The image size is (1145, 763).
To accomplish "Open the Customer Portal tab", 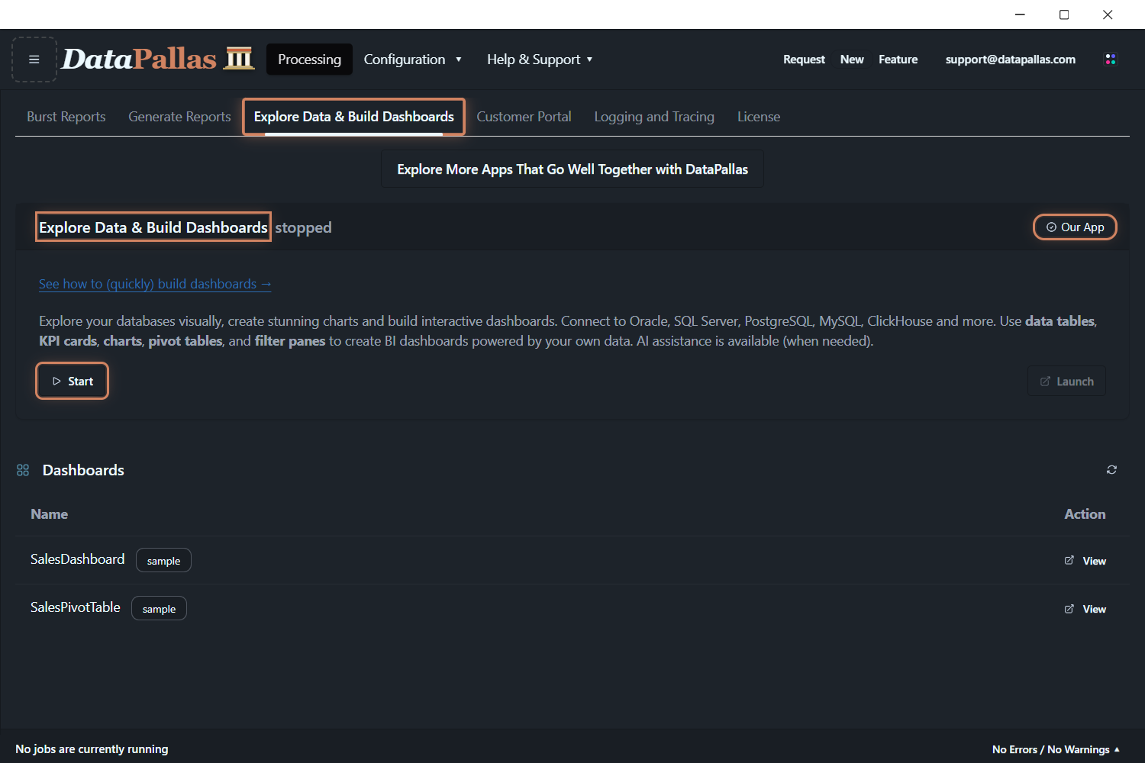I will (x=524, y=117).
